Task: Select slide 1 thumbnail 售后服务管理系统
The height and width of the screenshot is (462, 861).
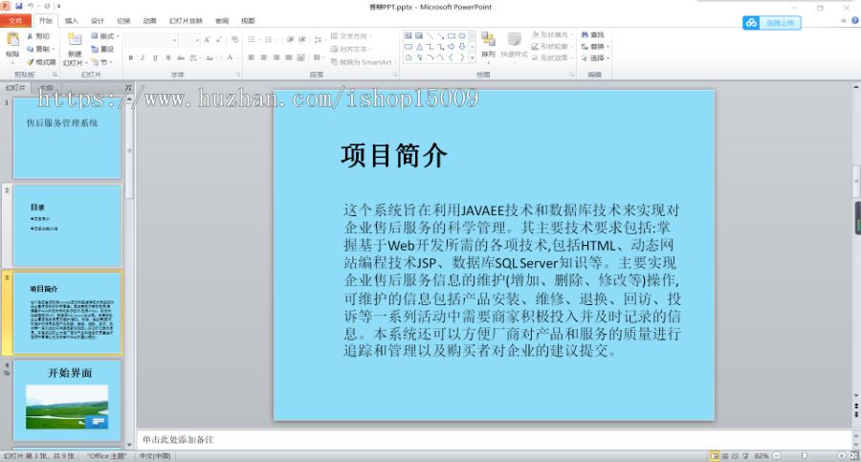Action: coord(67,139)
